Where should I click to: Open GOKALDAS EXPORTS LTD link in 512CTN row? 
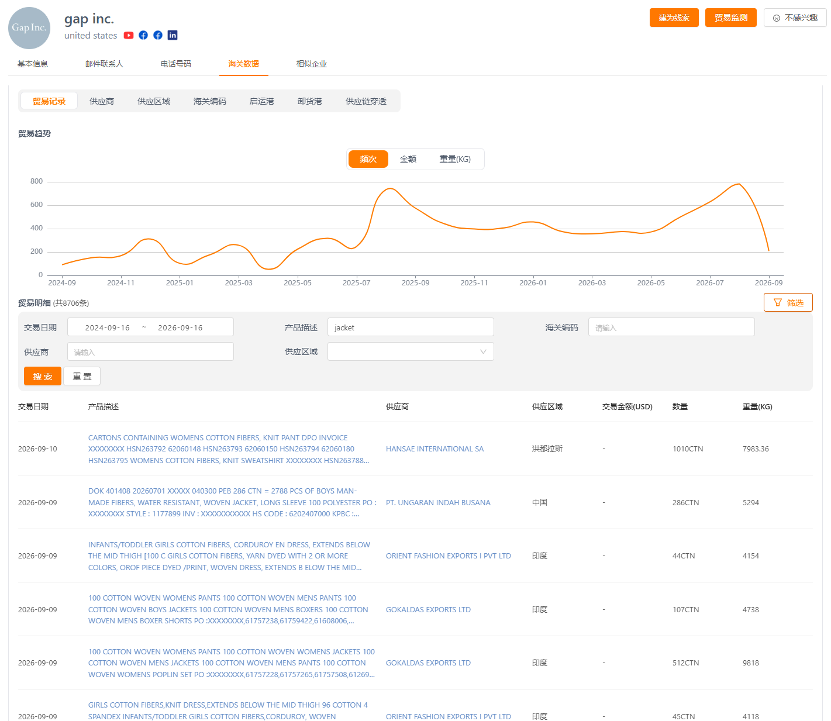pos(428,663)
